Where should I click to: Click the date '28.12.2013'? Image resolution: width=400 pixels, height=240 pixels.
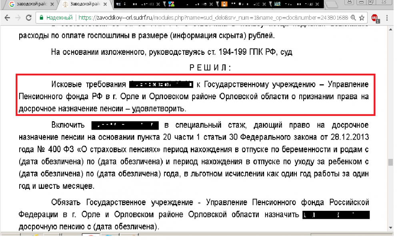350,137
